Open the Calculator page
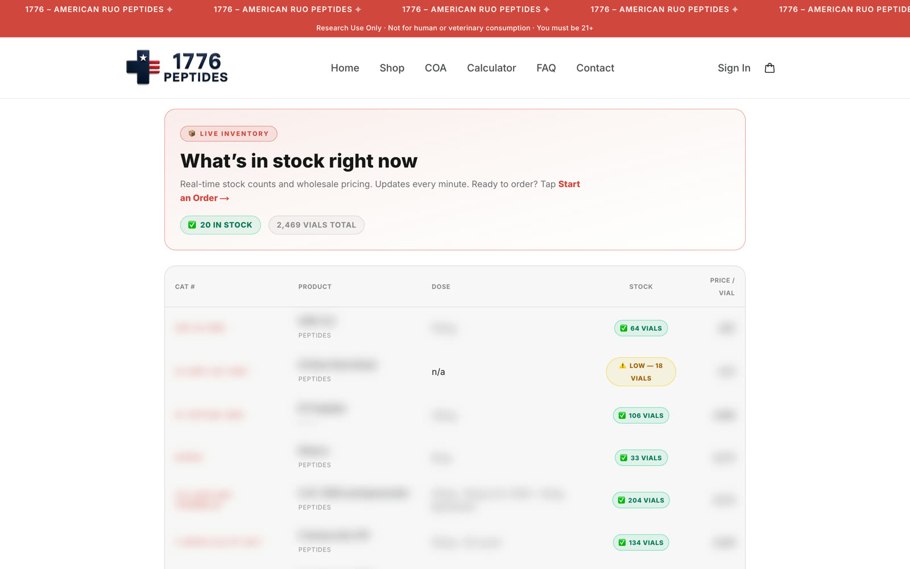Viewport: 910px width, 569px height. coord(491,68)
